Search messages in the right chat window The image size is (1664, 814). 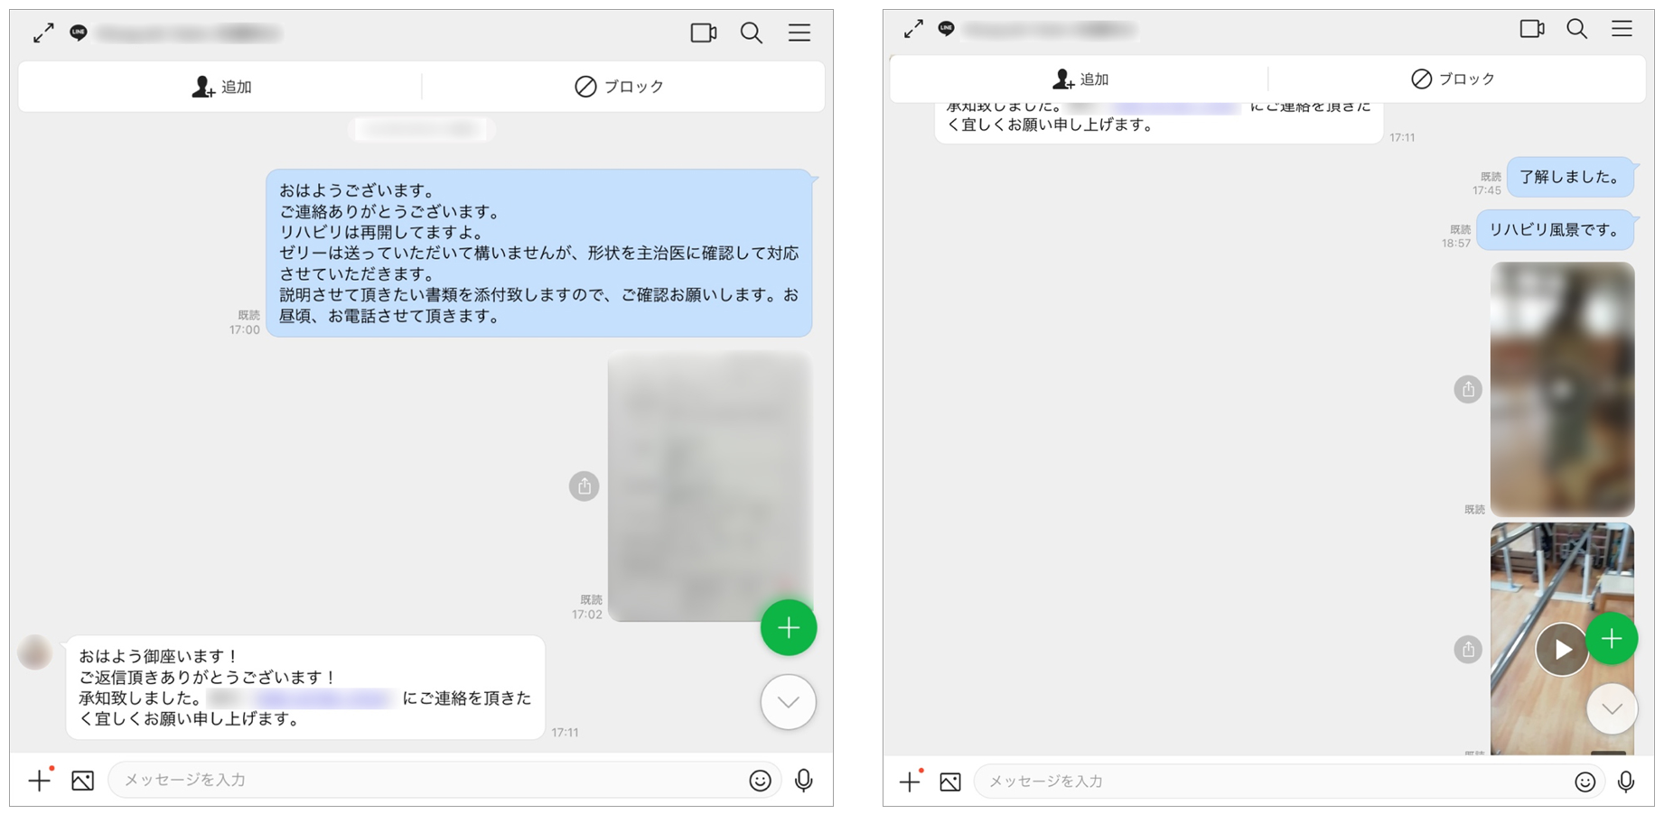[1576, 29]
